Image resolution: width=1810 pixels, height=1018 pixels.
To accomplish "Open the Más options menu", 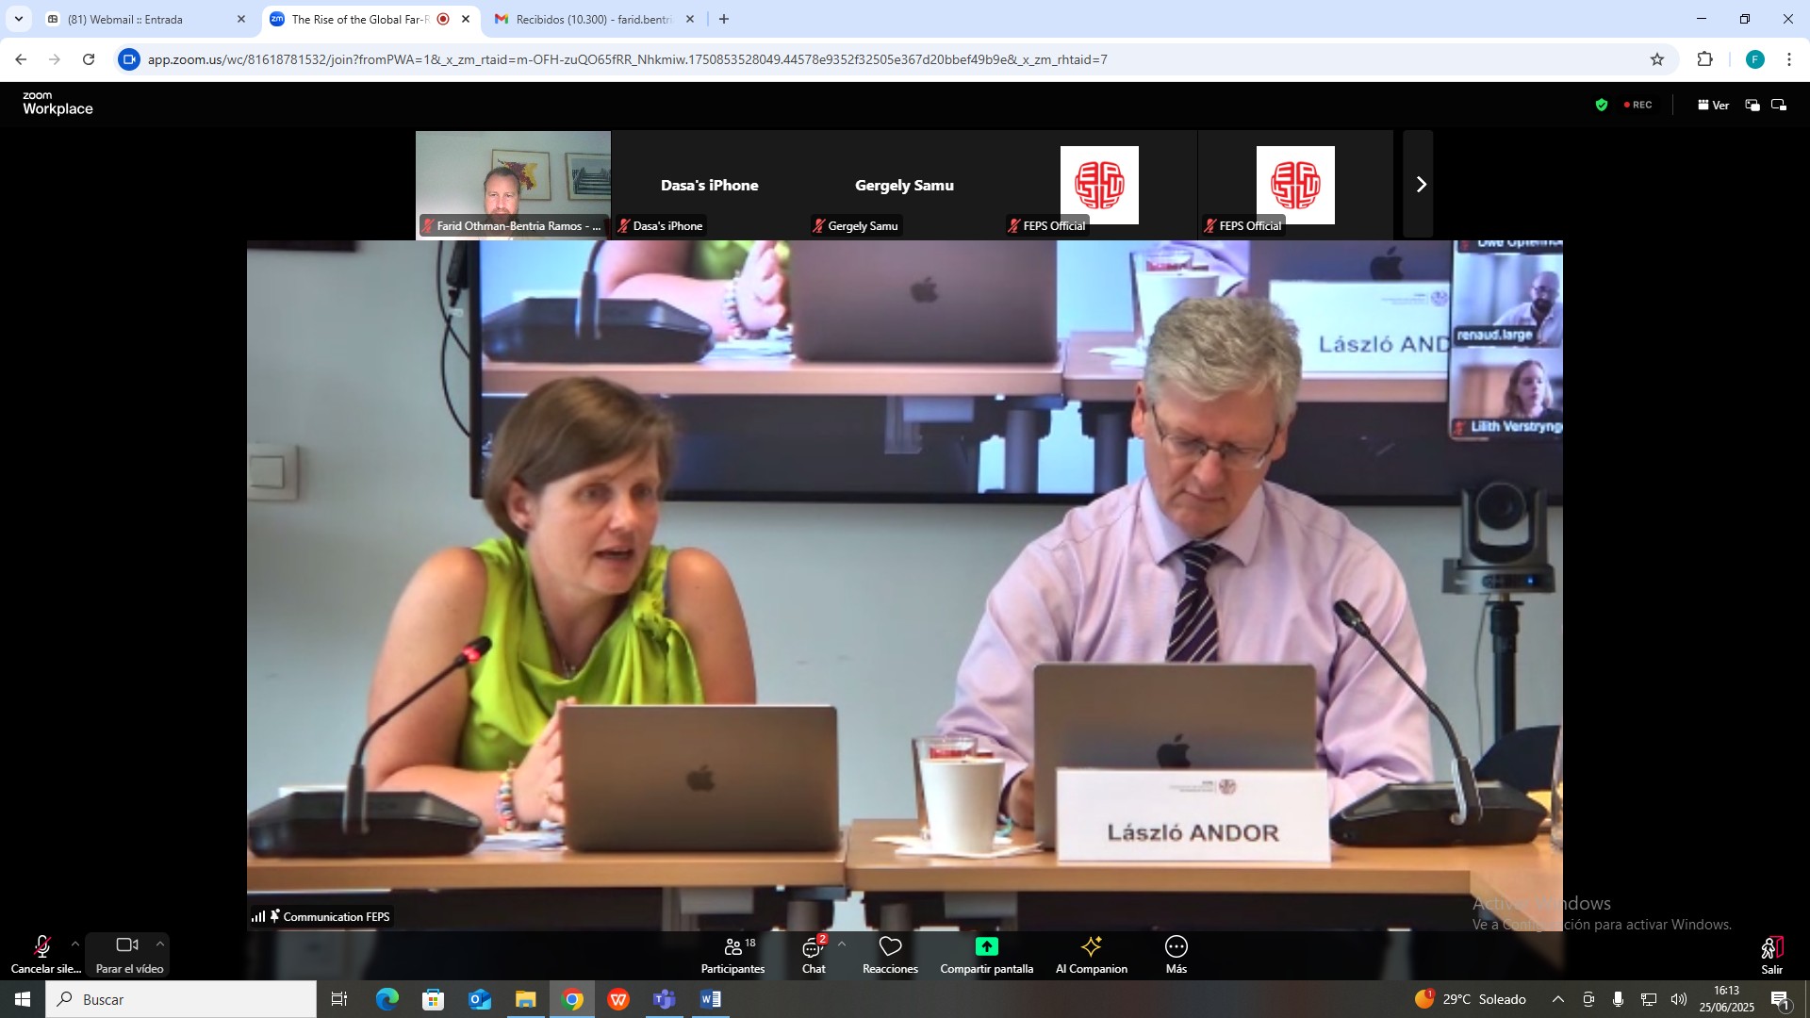I will [x=1176, y=954].
